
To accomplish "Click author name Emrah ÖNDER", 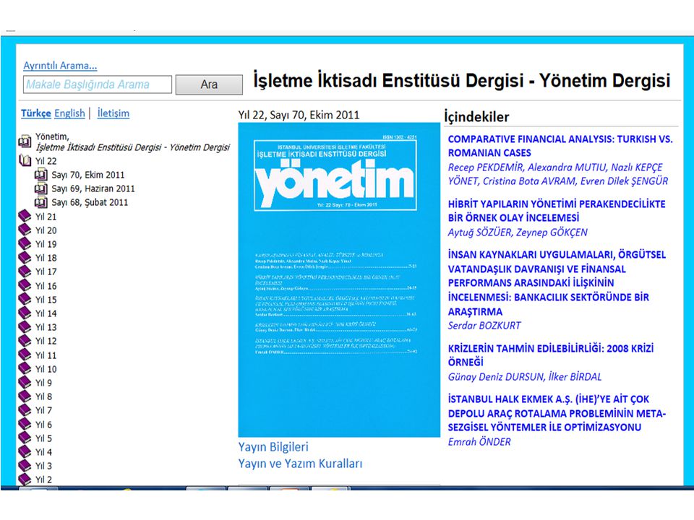I will [479, 442].
